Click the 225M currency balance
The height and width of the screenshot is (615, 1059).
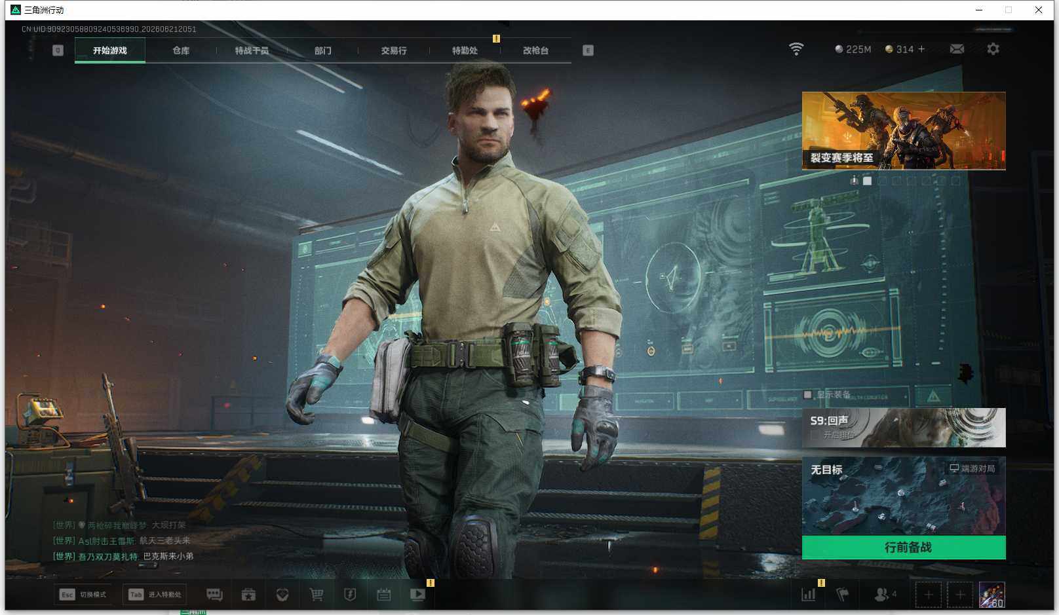(x=853, y=49)
